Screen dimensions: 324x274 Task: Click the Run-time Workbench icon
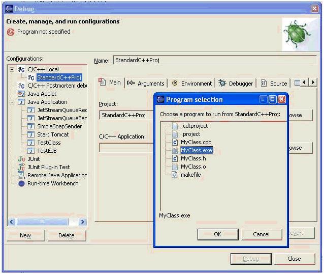tap(21, 183)
